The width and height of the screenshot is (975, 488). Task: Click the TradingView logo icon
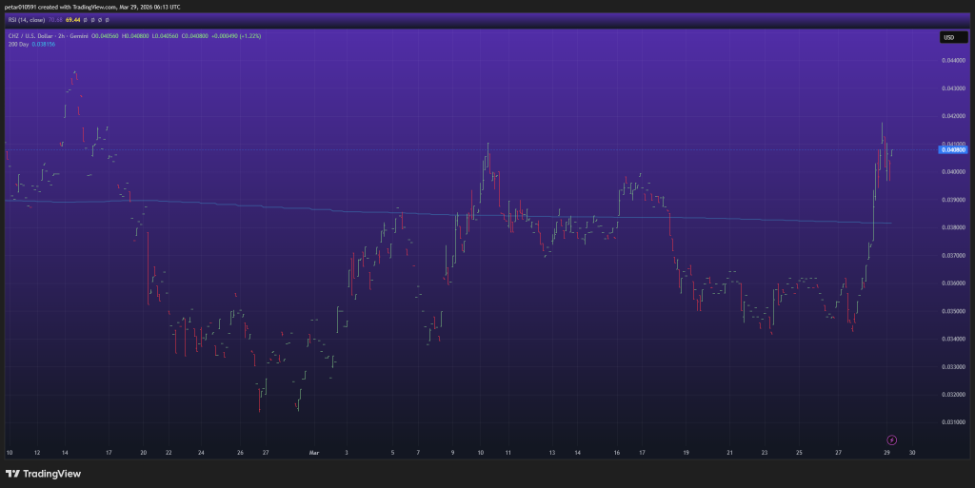(x=12, y=474)
